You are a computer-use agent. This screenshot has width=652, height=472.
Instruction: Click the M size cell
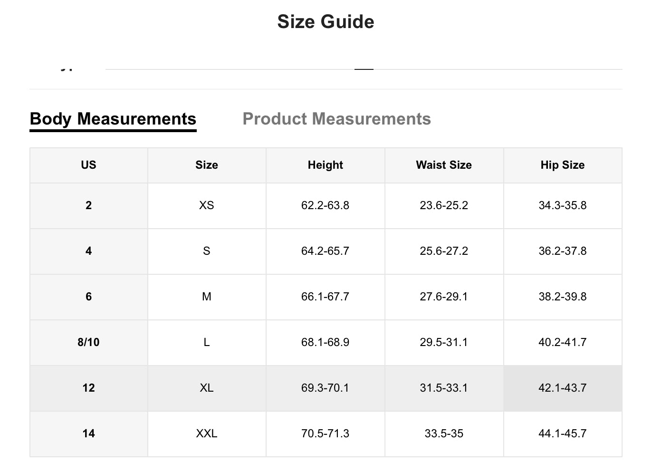click(206, 297)
